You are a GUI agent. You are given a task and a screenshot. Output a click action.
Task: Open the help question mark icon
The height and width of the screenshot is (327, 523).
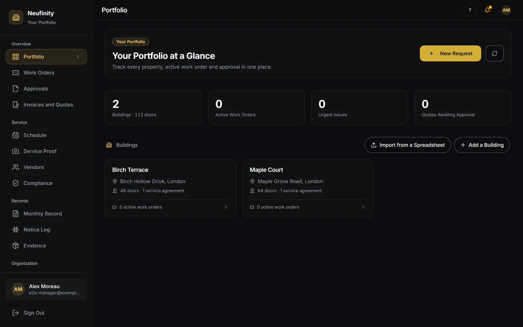click(x=470, y=10)
